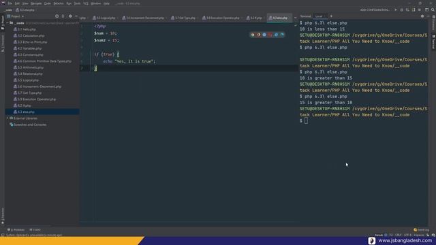Click the echo statement line in editor
The height and width of the screenshot is (245, 436).
tap(129, 61)
